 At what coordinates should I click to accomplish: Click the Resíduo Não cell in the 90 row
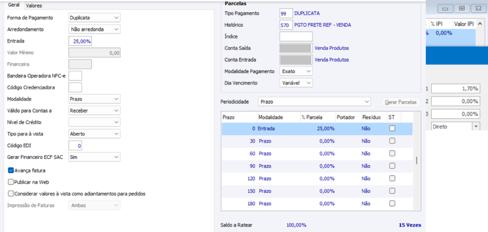point(373,166)
